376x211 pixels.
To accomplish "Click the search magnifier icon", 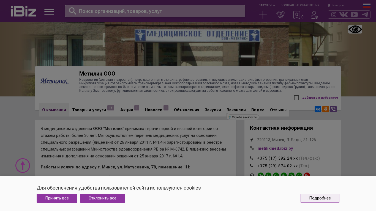I will pyautogui.click(x=72, y=11).
